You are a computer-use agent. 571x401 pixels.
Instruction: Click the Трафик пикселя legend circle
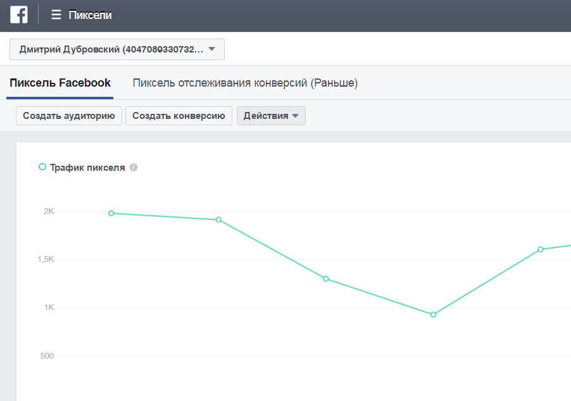pos(42,167)
